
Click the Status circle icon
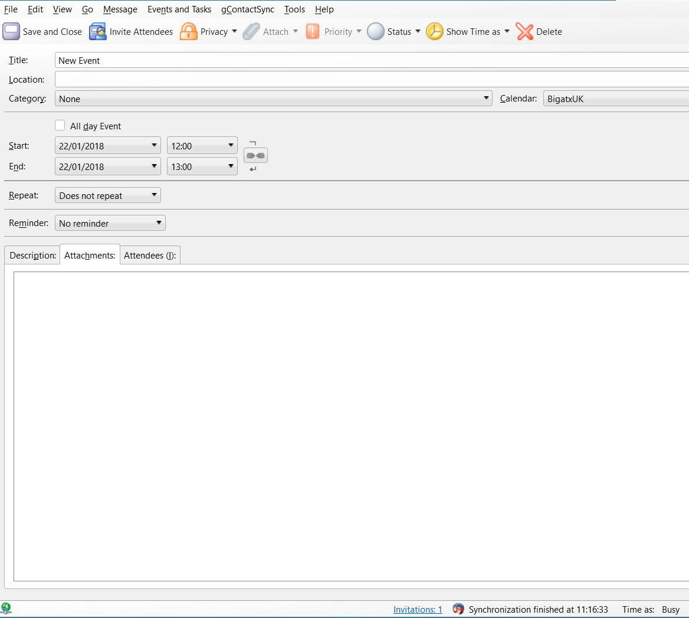376,32
